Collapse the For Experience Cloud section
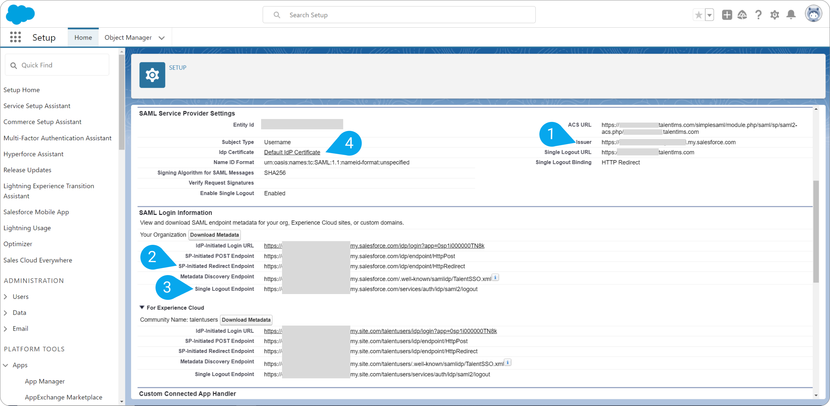830x406 pixels. click(142, 308)
